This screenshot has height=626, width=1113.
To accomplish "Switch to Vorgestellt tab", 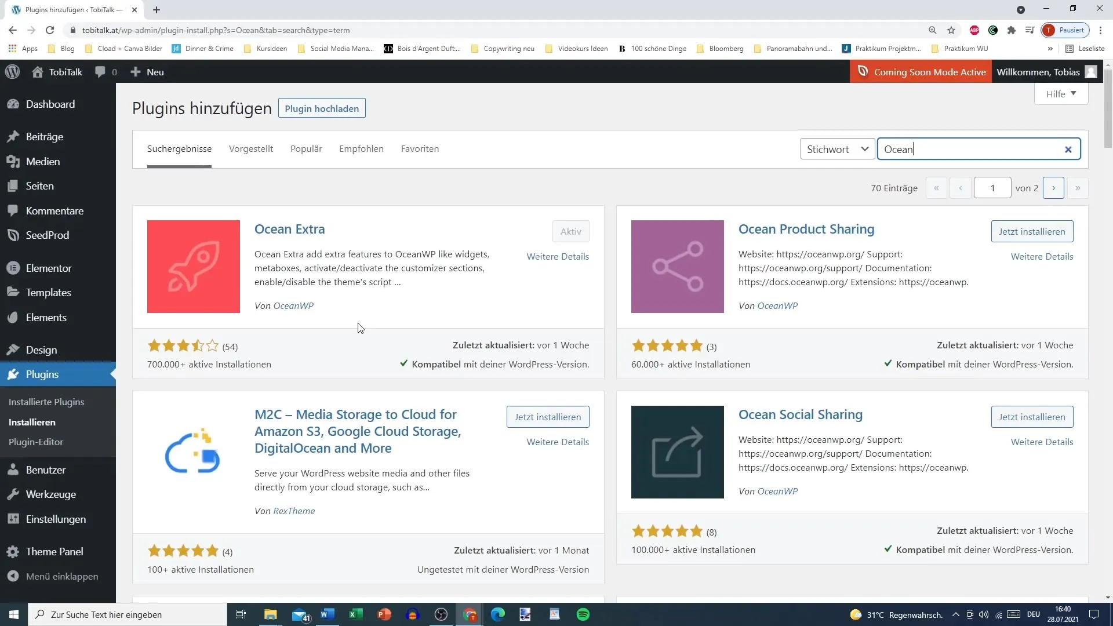I will coord(251,148).
